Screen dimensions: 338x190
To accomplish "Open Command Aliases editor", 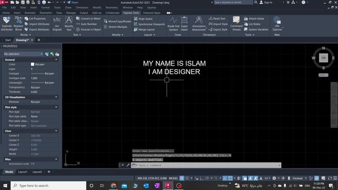I will 236,24.
